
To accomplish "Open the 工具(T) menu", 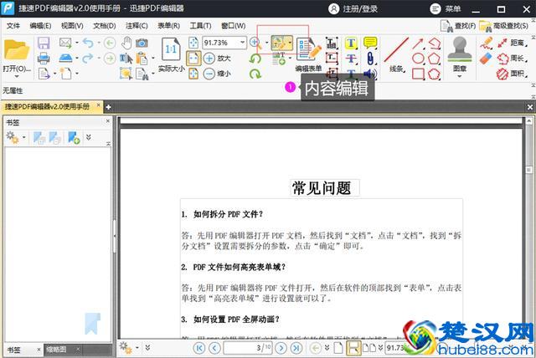I will (x=201, y=26).
